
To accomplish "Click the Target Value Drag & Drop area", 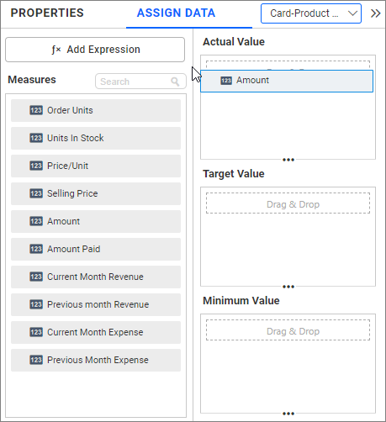I will [288, 203].
